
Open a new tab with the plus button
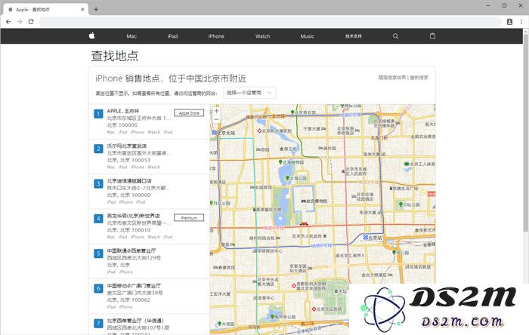(x=96, y=9)
